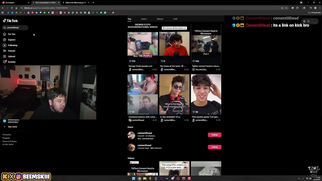
Task: Open the George Droid speaks out video
Action: click(x=143, y=43)
